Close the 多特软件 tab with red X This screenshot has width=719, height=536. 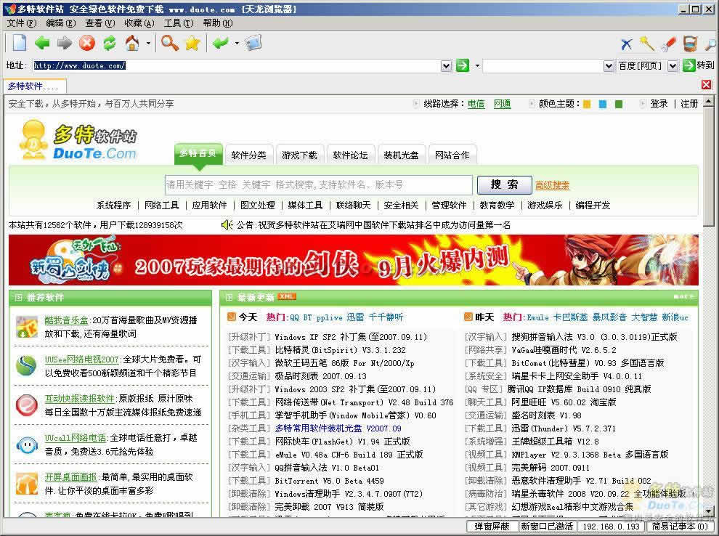tap(706, 85)
